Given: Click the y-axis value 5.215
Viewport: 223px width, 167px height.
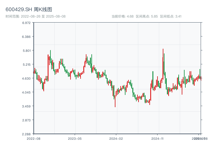Looking at the screenshot, I should click(x=27, y=65).
